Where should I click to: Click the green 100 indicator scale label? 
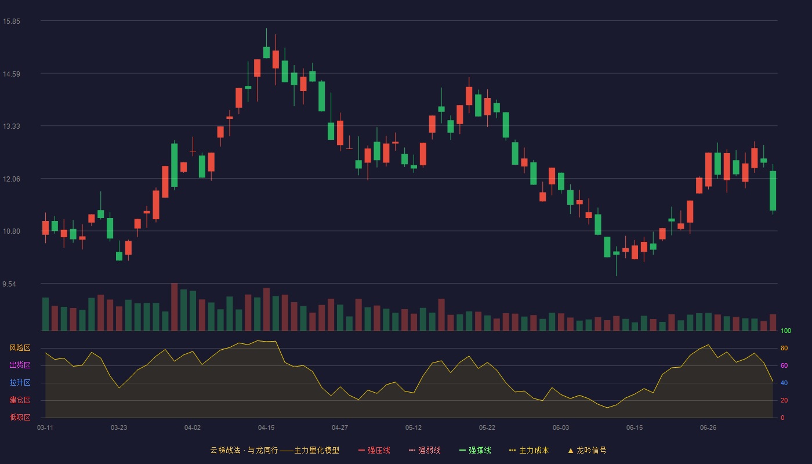point(786,331)
